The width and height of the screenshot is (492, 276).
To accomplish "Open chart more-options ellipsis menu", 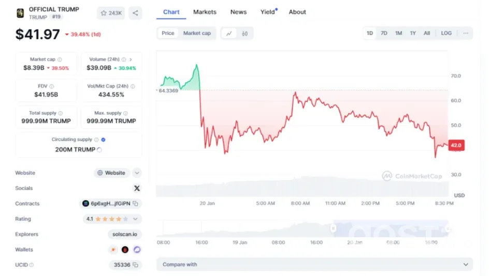I will coord(466,33).
